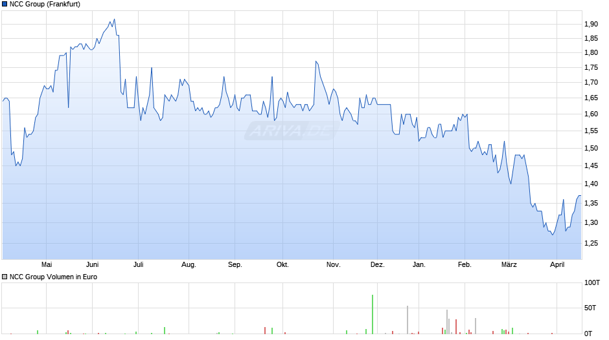Click the 1,90 price axis value

point(591,24)
